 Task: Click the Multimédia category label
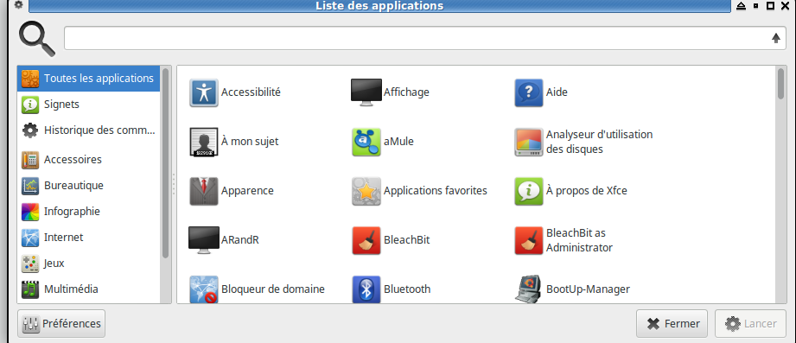click(71, 289)
